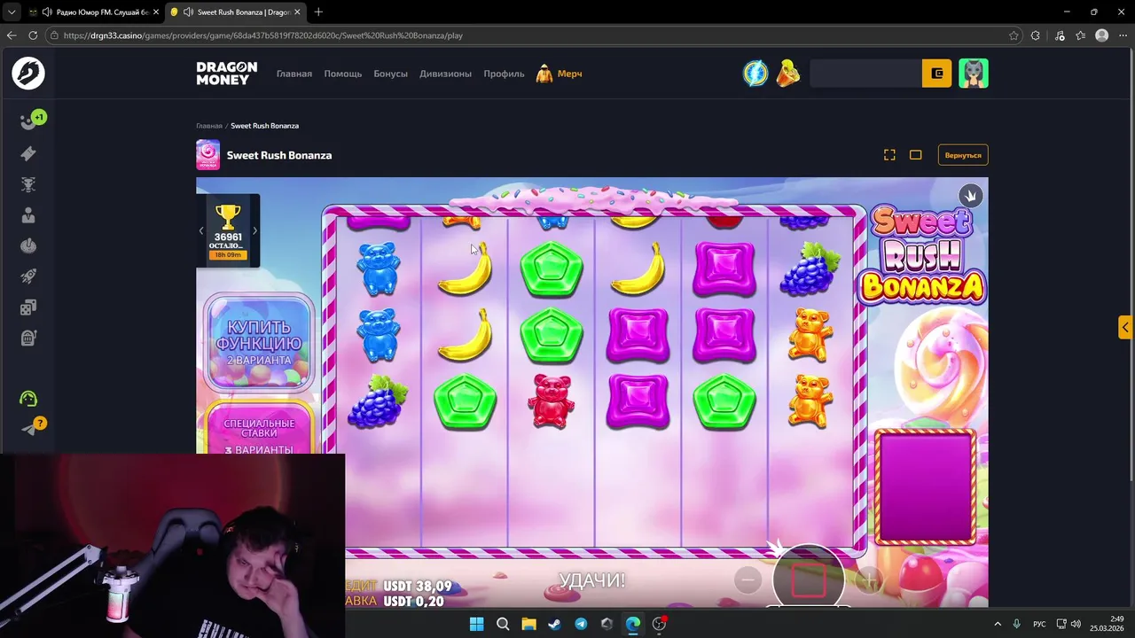Open Профиль in top navigation
1135x638 pixels.
pyautogui.click(x=504, y=74)
